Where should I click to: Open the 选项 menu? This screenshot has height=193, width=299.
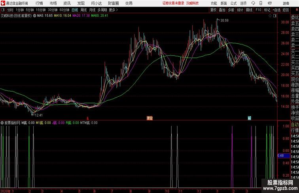click(244, 3)
